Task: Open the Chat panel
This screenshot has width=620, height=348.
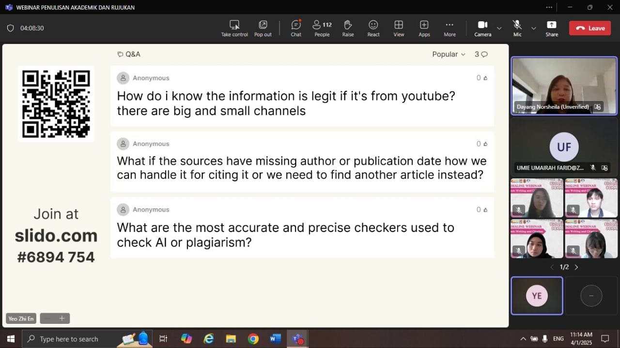Action: pos(296,28)
